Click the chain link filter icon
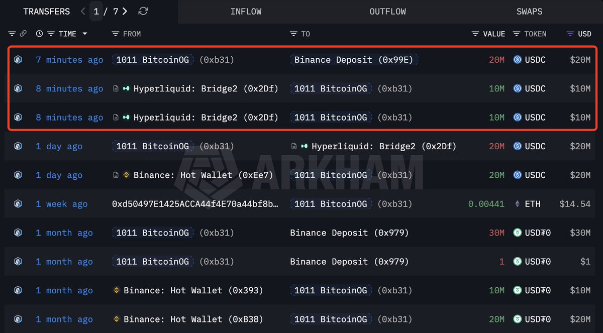603x333 pixels. 23,34
